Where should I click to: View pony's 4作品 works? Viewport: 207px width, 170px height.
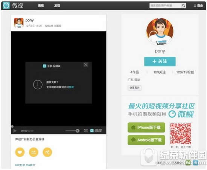click(135, 72)
